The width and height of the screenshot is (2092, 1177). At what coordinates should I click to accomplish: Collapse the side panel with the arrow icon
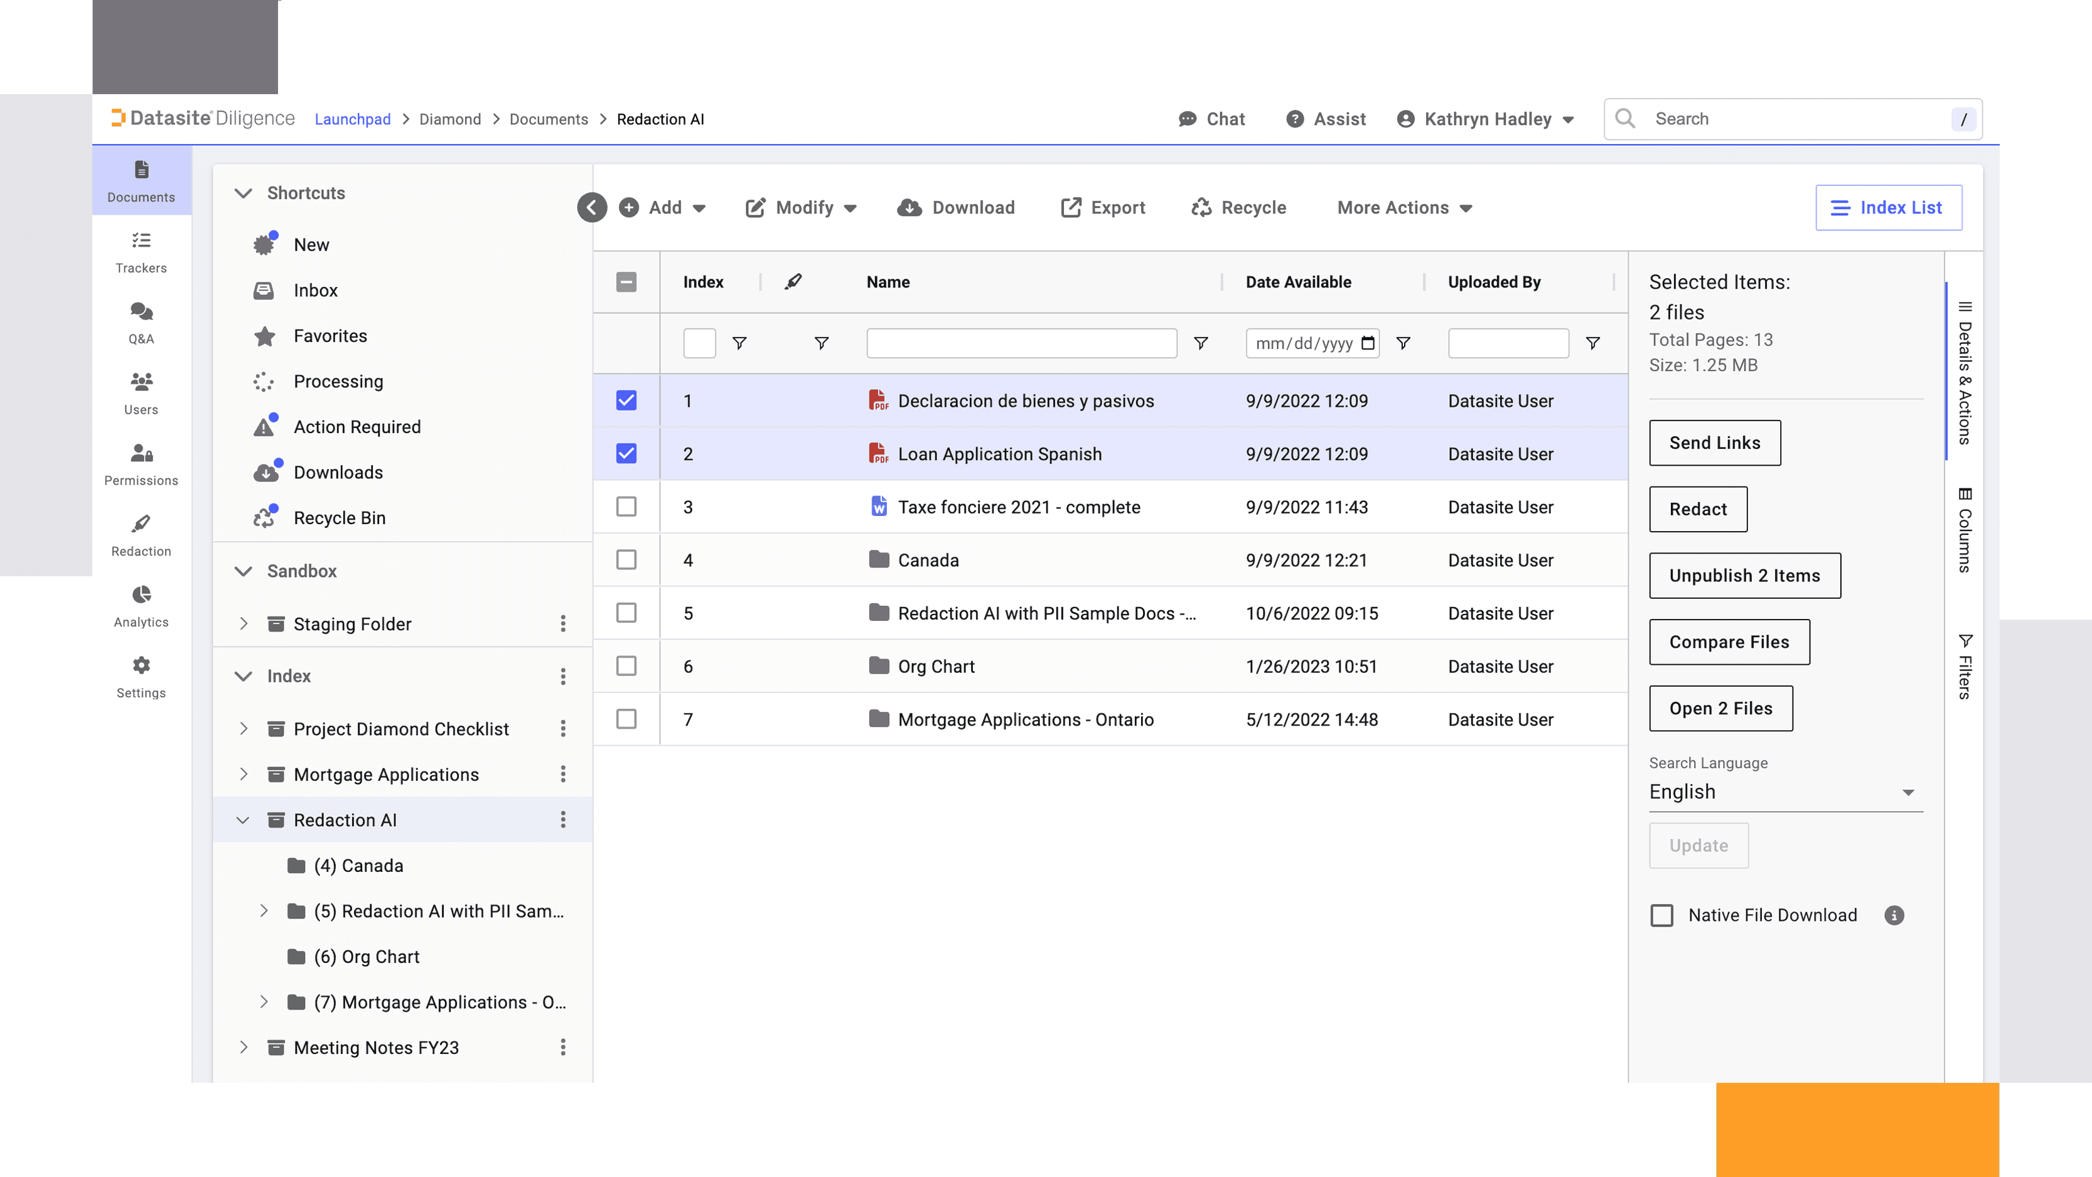[x=592, y=208]
